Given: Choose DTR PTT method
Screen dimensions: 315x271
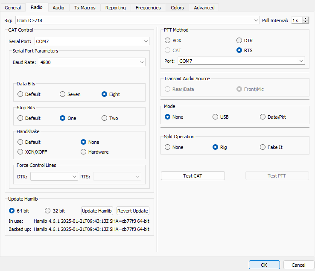Looking at the screenshot, I should (239, 41).
